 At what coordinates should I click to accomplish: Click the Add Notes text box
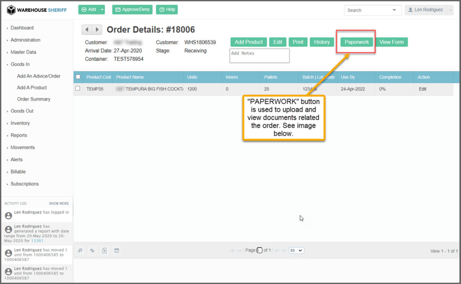pyautogui.click(x=259, y=56)
